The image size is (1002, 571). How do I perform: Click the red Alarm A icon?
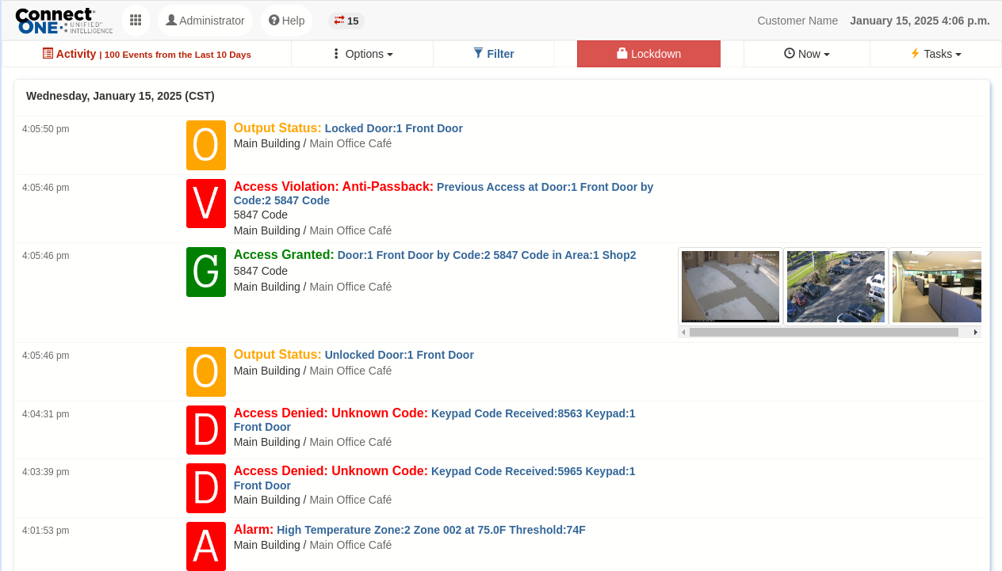[206, 546]
